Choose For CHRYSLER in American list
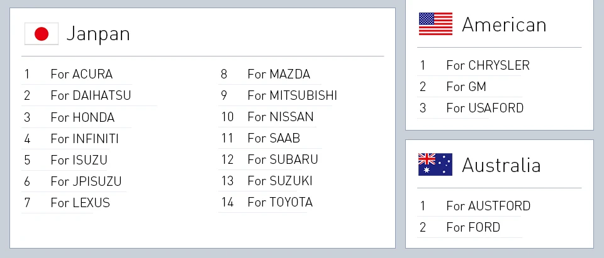This screenshot has width=604, height=258. click(x=488, y=65)
